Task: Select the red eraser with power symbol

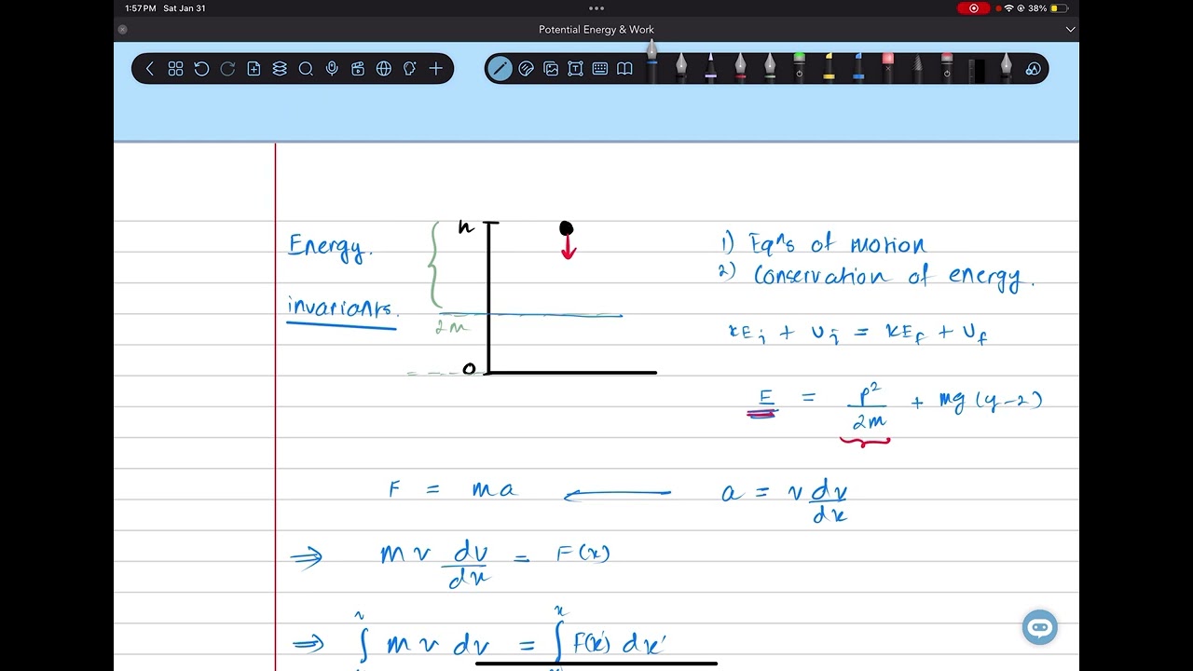Action: pyautogui.click(x=947, y=68)
